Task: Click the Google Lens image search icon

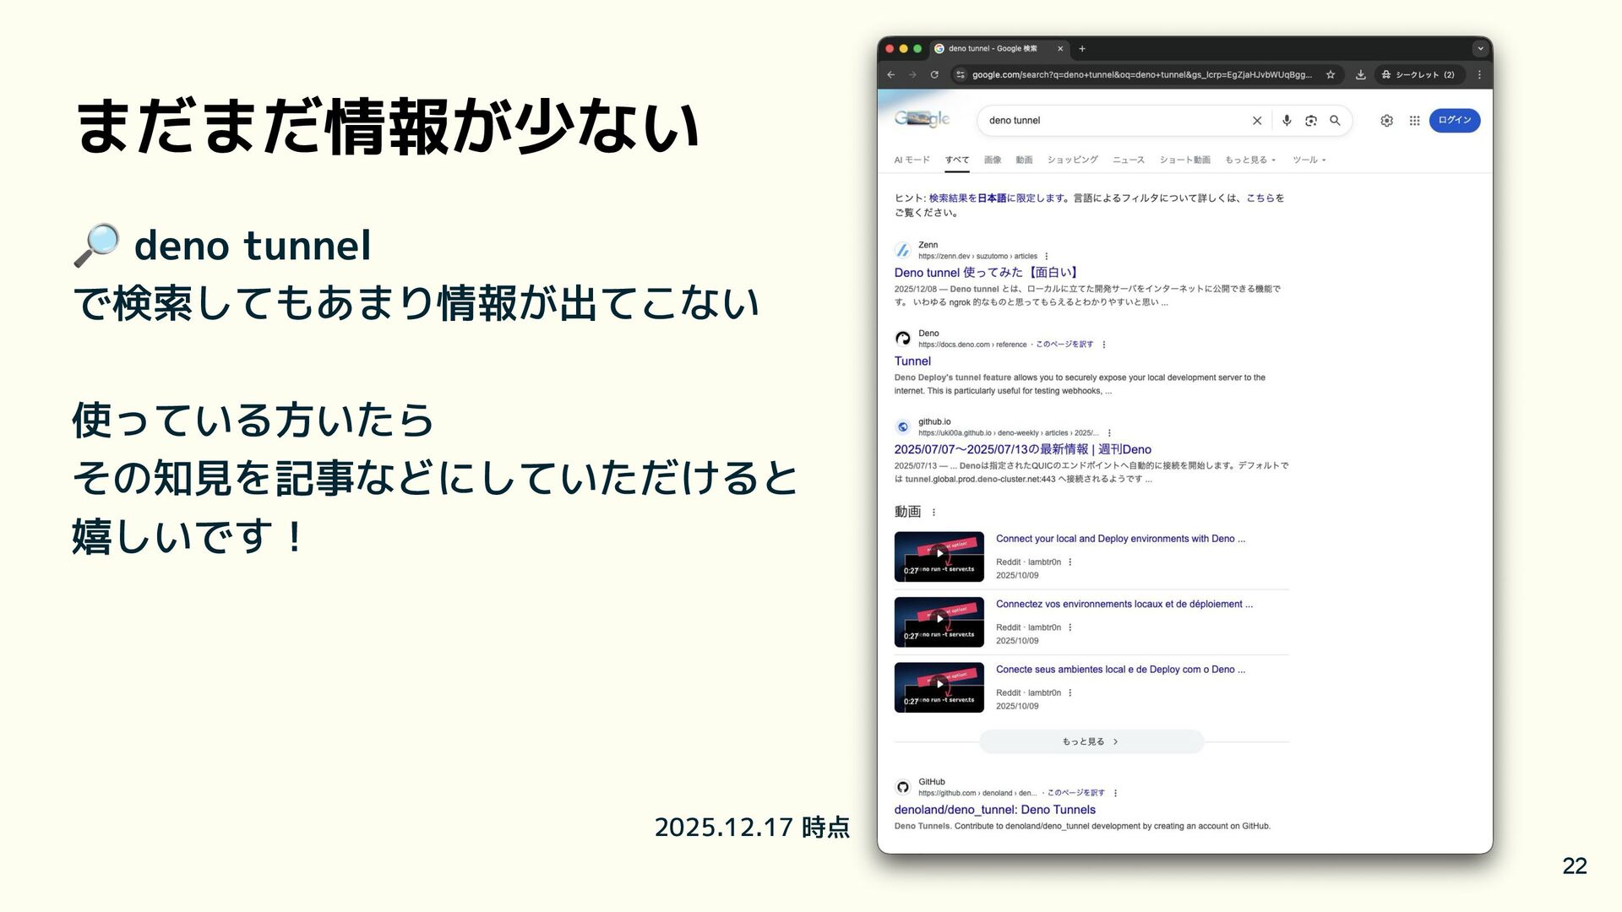Action: [1310, 121]
